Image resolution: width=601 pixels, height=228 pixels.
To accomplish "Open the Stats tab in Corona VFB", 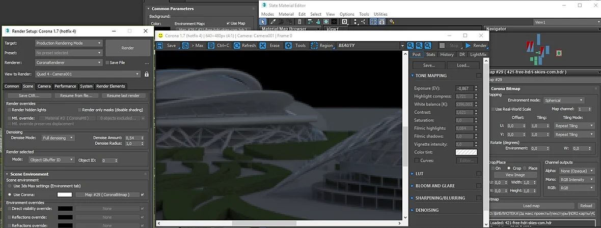I will click(x=430, y=55).
